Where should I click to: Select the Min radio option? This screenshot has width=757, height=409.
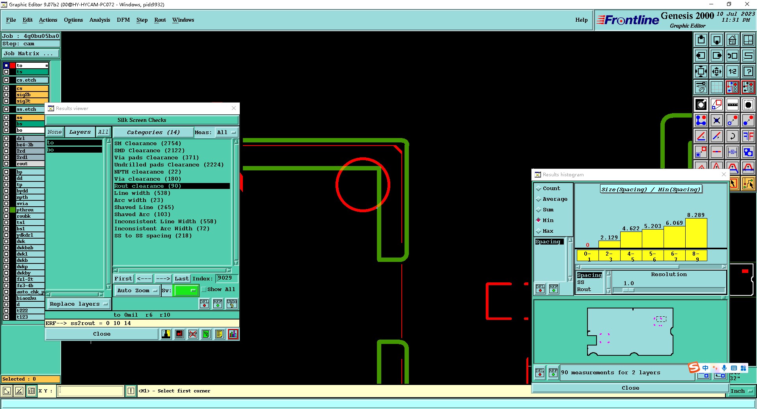pyautogui.click(x=545, y=220)
